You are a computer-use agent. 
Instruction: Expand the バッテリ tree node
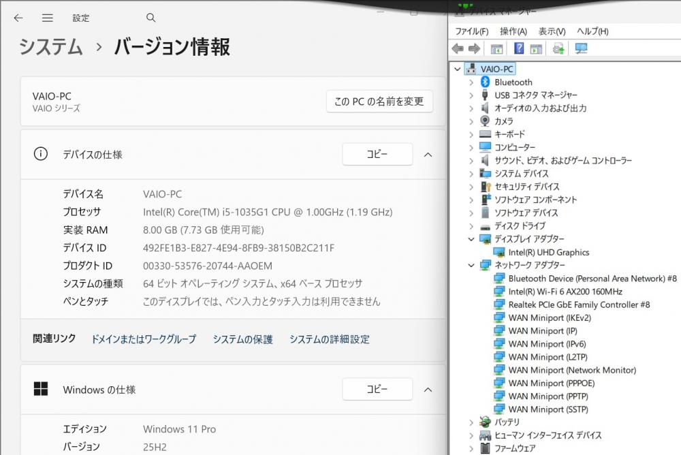(471, 422)
